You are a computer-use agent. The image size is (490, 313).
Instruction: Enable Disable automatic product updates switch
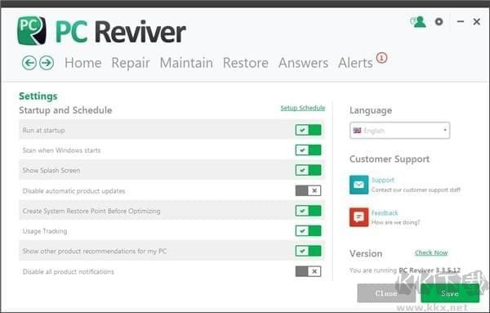(x=308, y=190)
